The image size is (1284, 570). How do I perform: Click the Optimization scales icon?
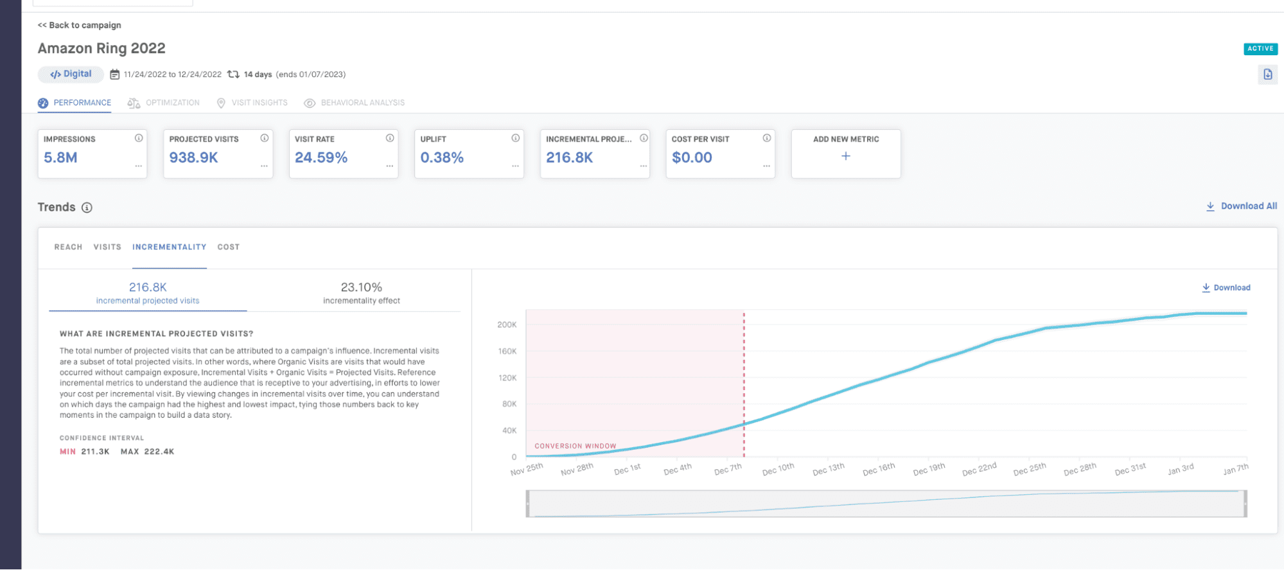click(134, 103)
